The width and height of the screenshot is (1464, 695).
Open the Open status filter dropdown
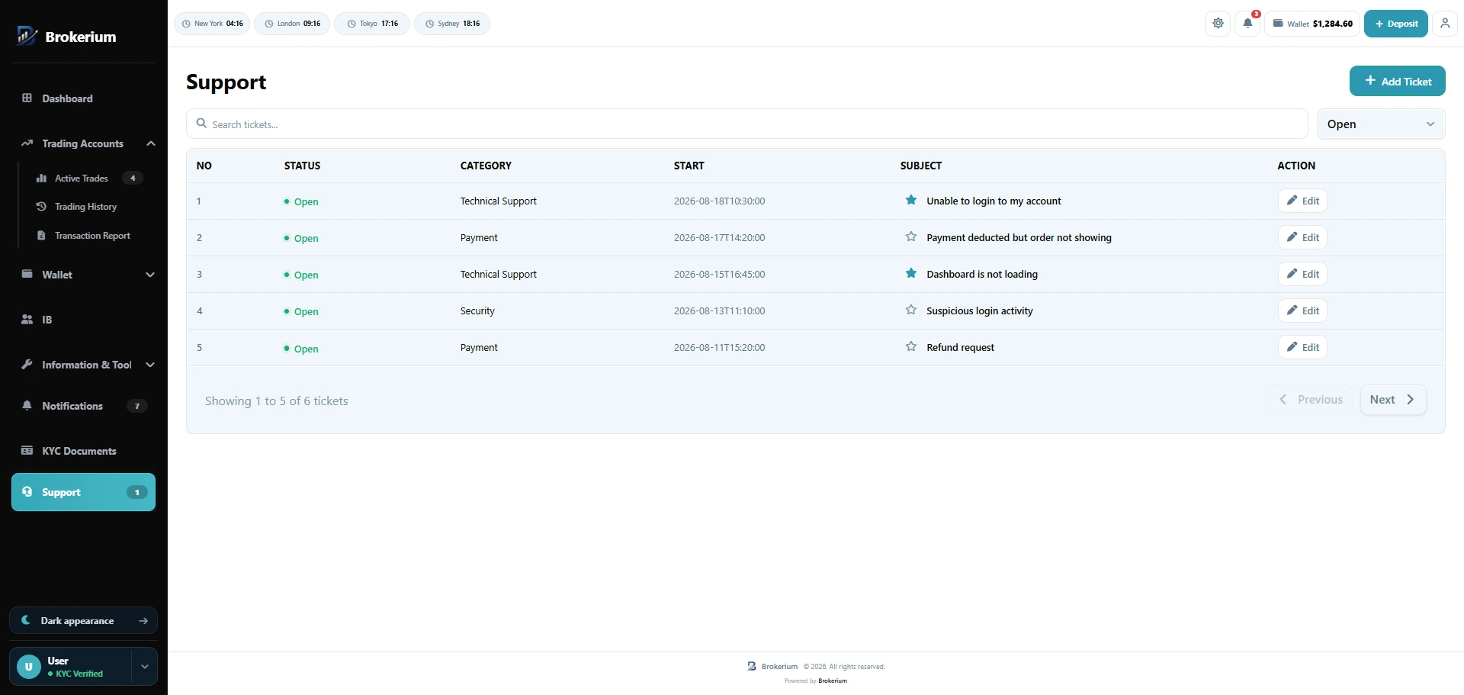click(x=1381, y=124)
